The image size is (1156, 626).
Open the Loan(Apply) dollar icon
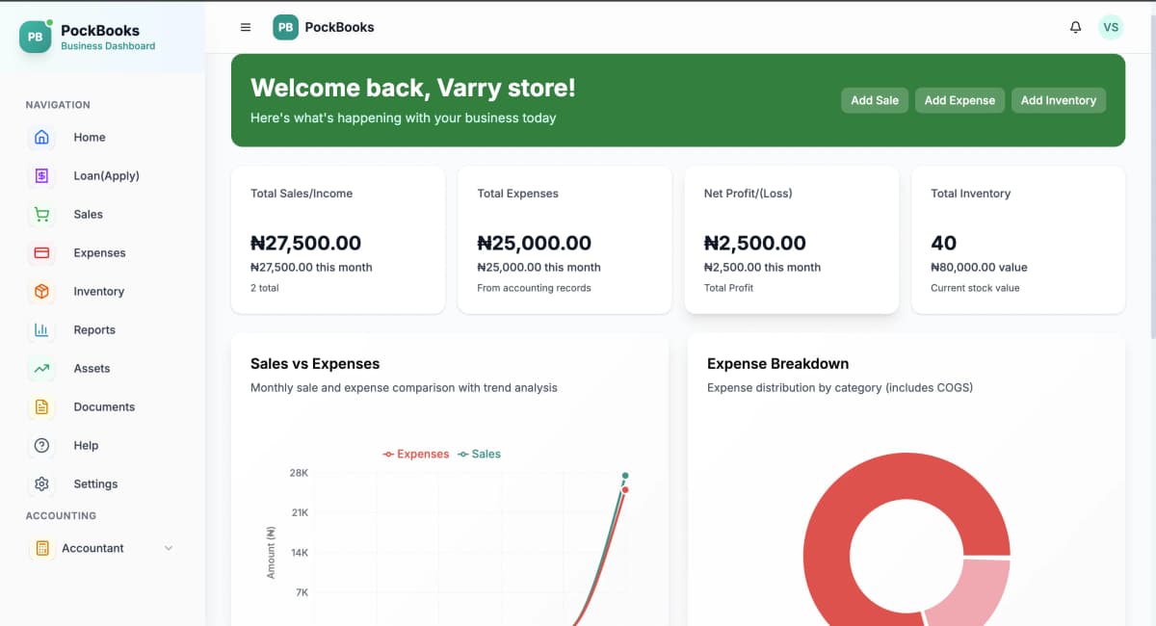41,175
